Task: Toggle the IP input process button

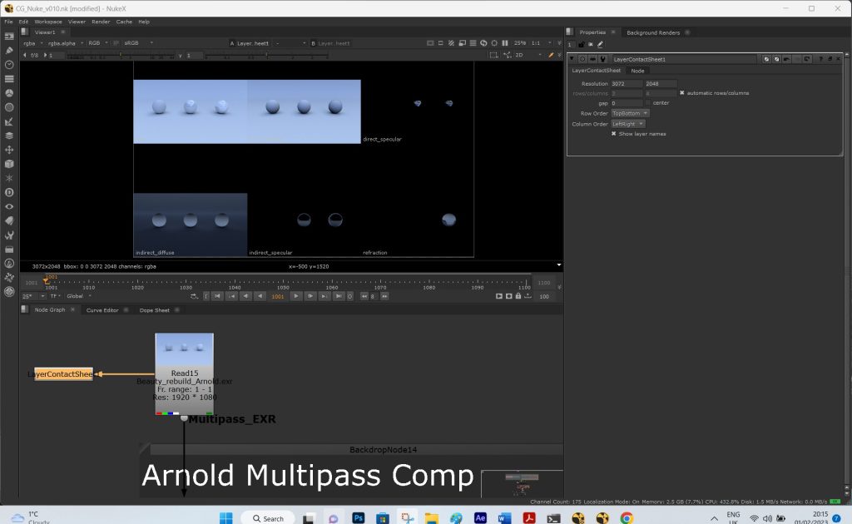Action: pos(116,43)
